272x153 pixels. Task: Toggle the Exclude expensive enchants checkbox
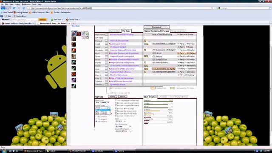pos(116,103)
